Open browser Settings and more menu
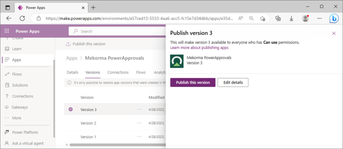 [320, 19]
